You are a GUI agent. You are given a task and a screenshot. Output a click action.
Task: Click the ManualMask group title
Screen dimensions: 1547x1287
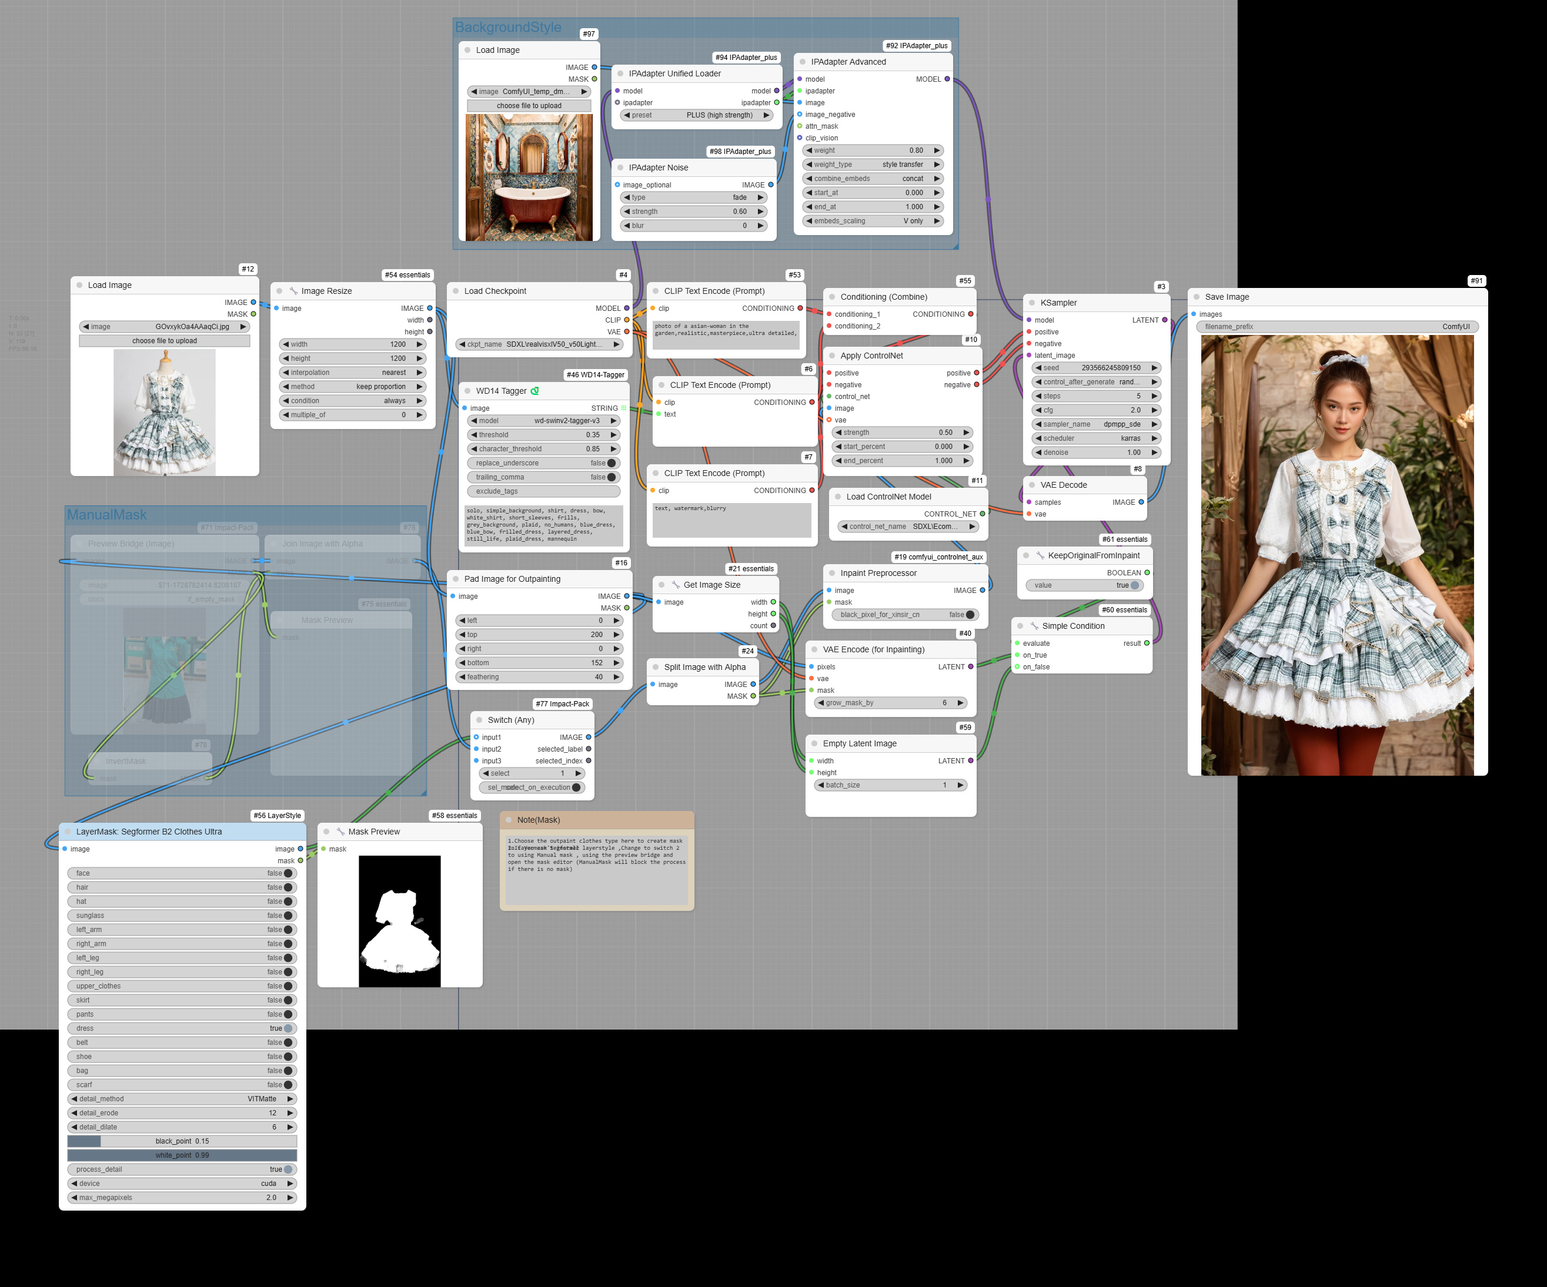pos(107,515)
